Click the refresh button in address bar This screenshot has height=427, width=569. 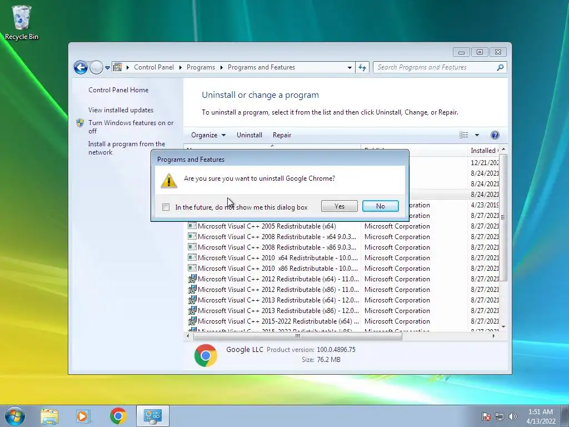click(x=362, y=67)
